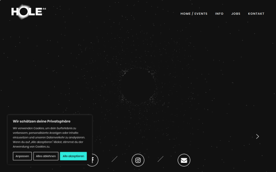Click the Anpassen cookie button
Viewport: 276px width, 172px height.
click(22, 156)
